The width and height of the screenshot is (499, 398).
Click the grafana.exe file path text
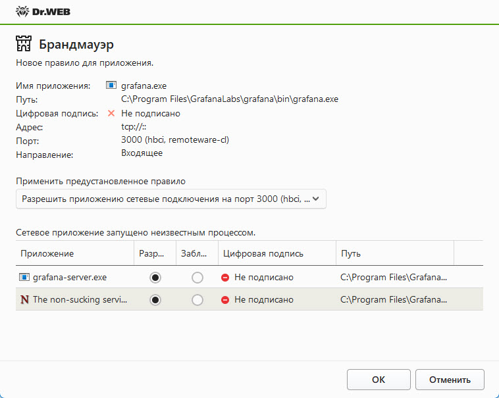coord(229,99)
